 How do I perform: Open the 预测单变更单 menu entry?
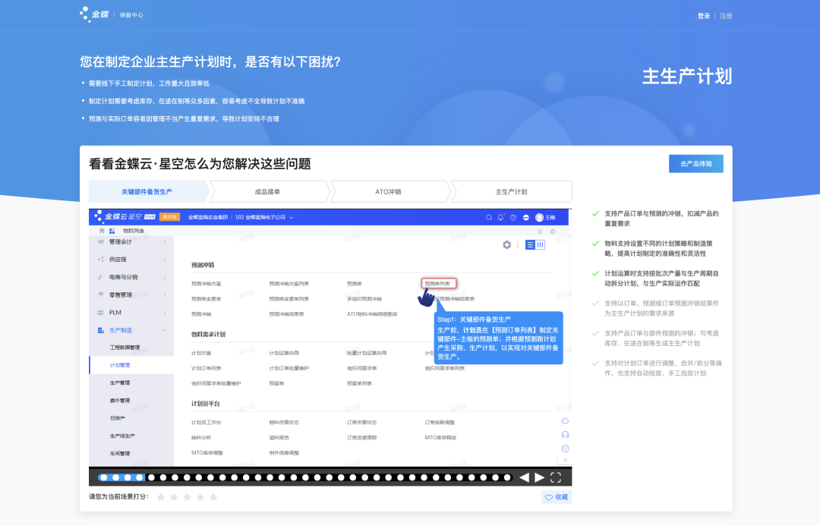(206, 299)
